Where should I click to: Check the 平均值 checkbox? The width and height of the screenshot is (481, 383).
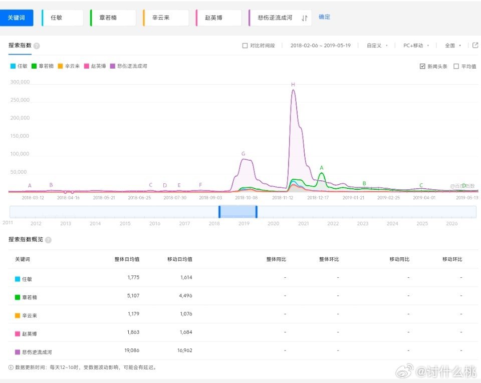click(x=456, y=66)
